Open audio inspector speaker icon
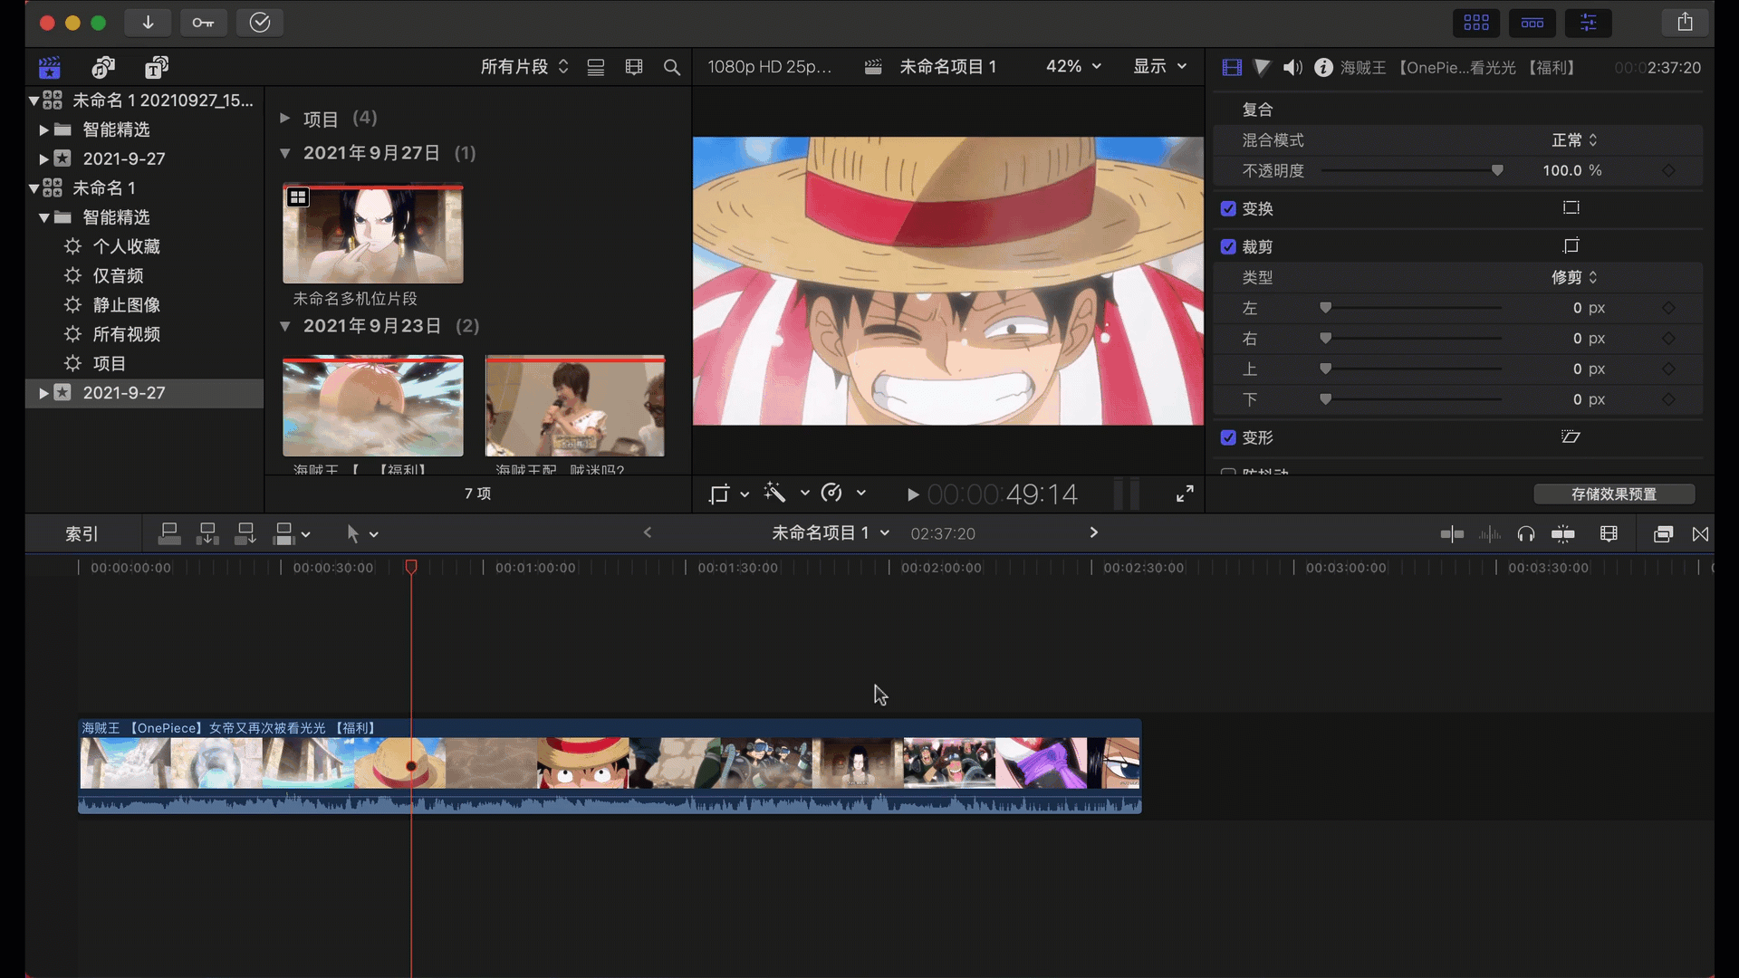The height and width of the screenshot is (978, 1739). coord(1292,68)
